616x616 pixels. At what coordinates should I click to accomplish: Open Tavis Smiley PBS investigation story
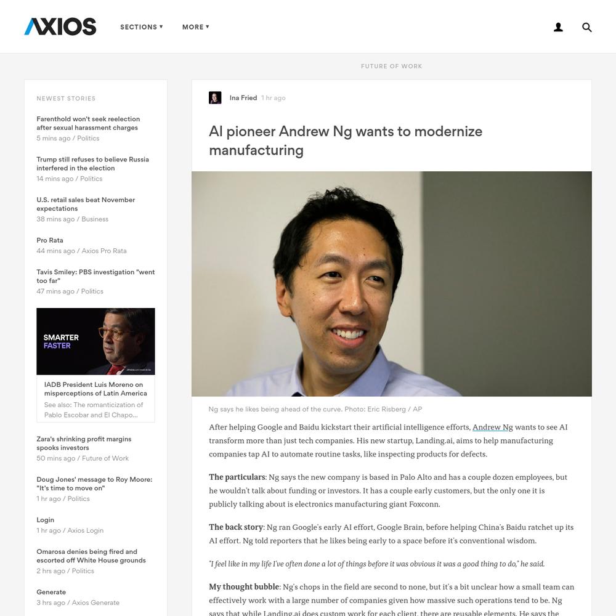[95, 277]
